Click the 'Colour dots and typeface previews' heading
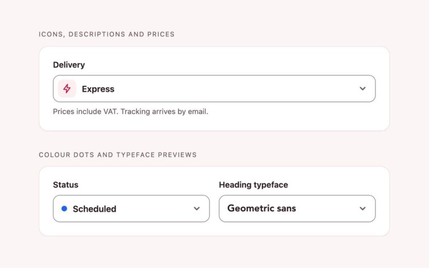Screen dimensions: 429x268 [x=118, y=155]
